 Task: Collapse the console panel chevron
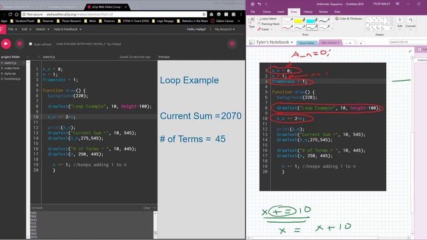tap(154, 208)
